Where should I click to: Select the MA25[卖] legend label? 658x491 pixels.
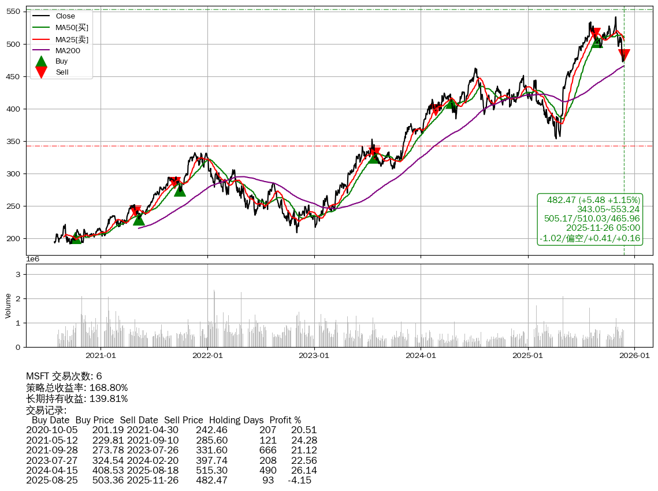(72, 39)
